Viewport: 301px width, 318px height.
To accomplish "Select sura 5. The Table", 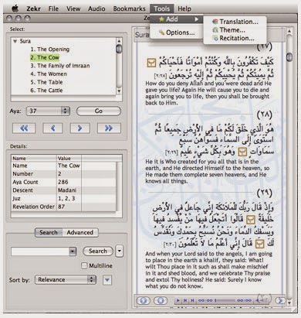I will [46, 82].
